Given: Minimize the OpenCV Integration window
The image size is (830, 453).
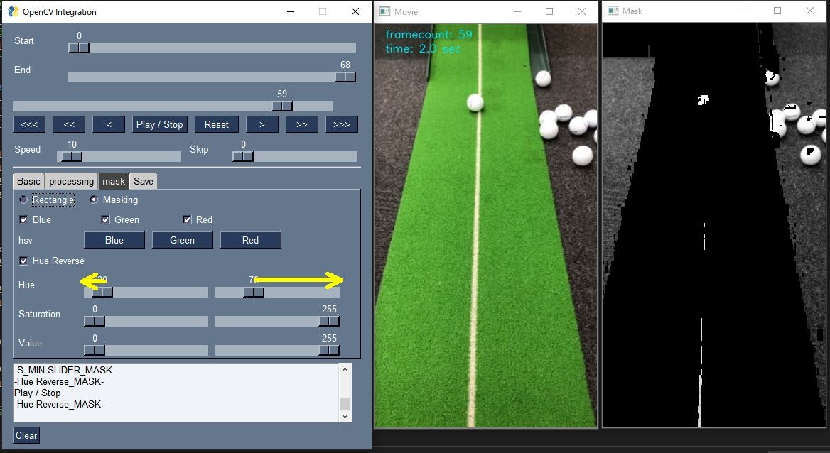Looking at the screenshot, I should coord(291,11).
